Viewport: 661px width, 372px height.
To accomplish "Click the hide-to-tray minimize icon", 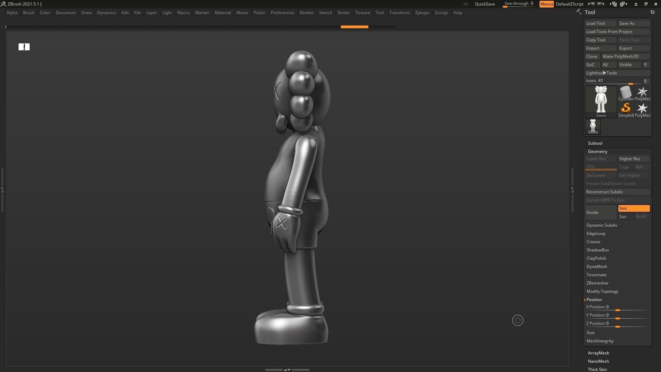I will [636, 4].
